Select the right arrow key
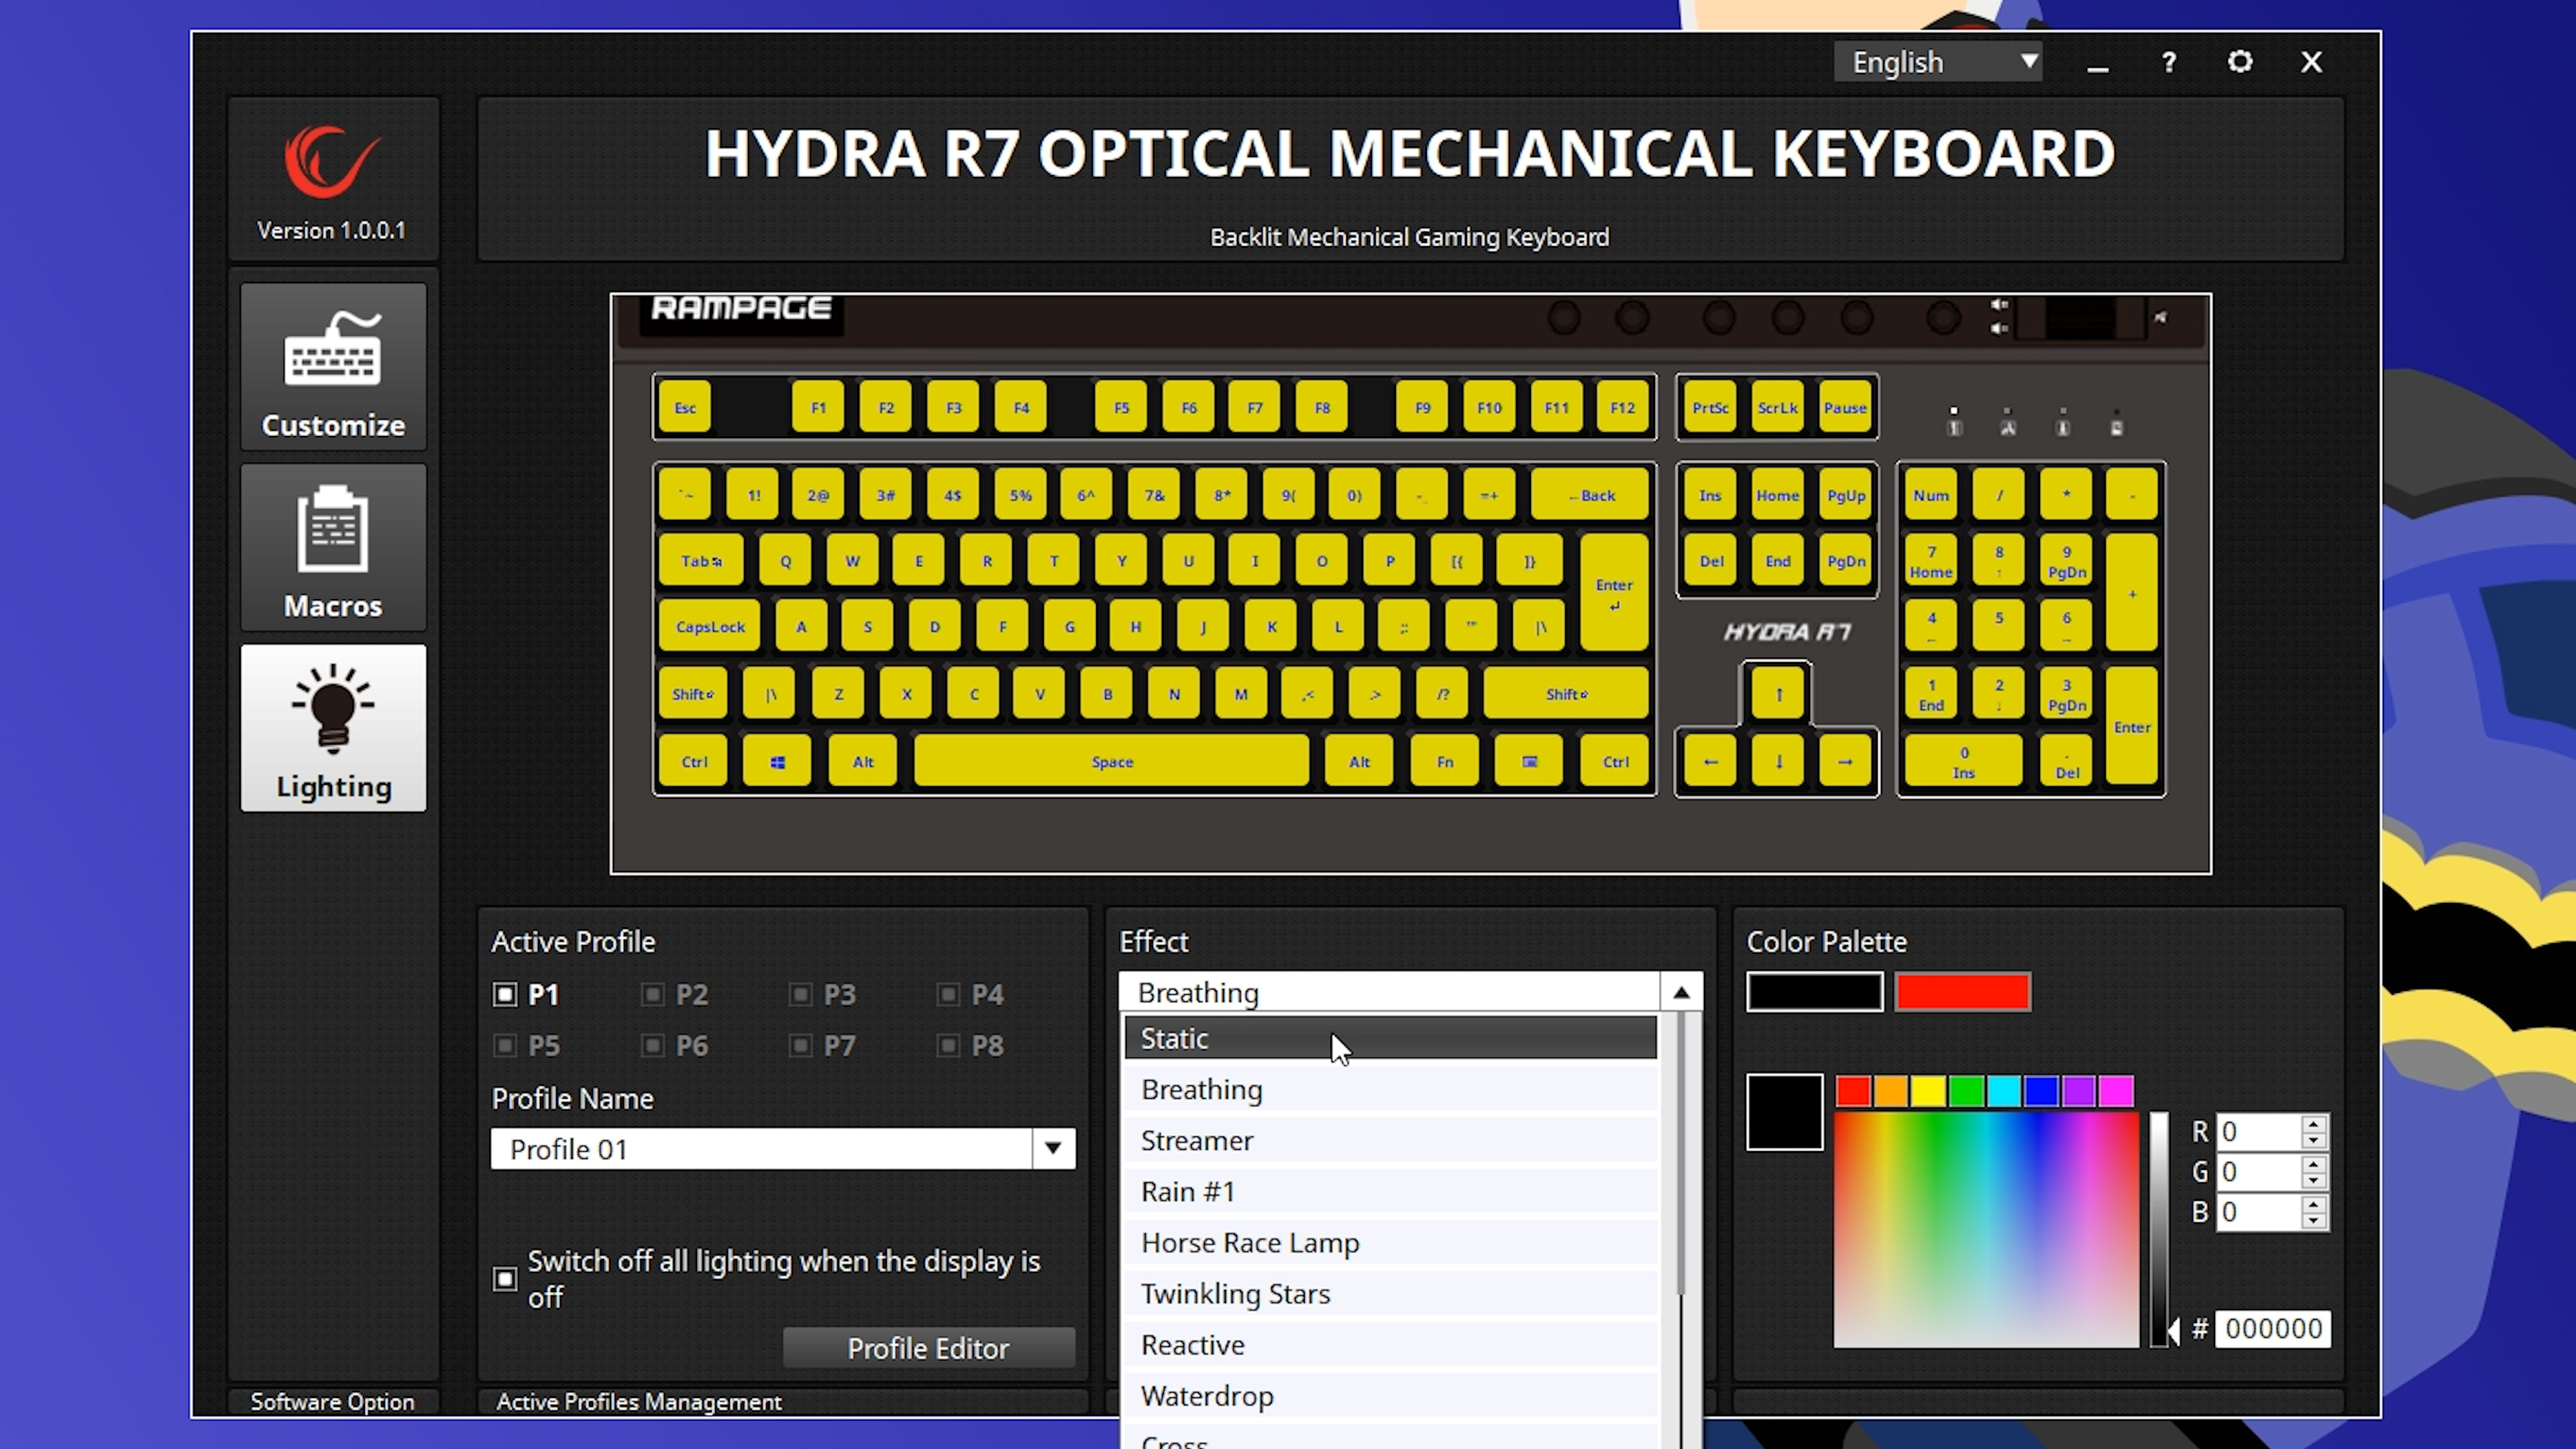This screenshot has width=2576, height=1449. [1845, 762]
